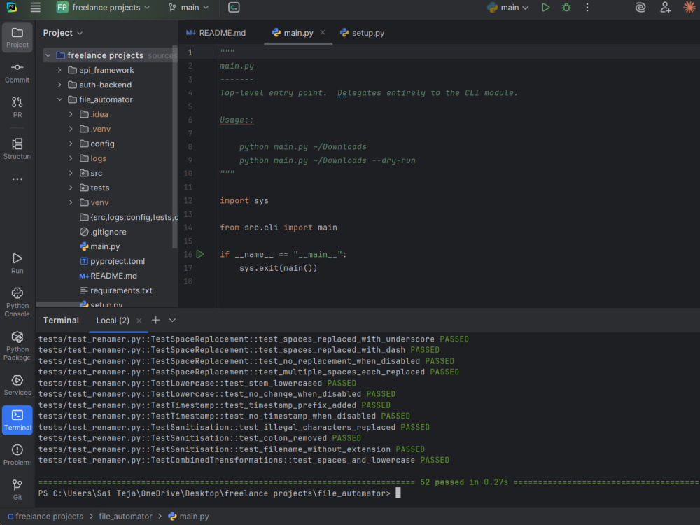
Task: Open the Commit tool window
Action: click(x=17, y=73)
